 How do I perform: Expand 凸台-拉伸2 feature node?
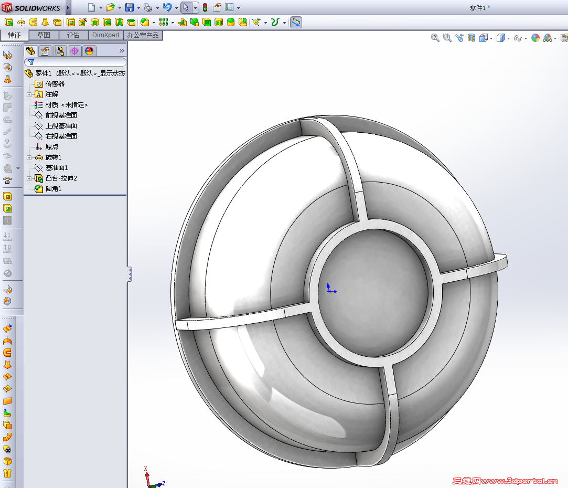(29, 179)
